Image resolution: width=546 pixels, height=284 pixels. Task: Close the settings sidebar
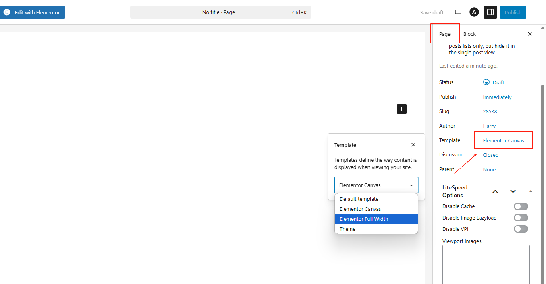pos(529,34)
